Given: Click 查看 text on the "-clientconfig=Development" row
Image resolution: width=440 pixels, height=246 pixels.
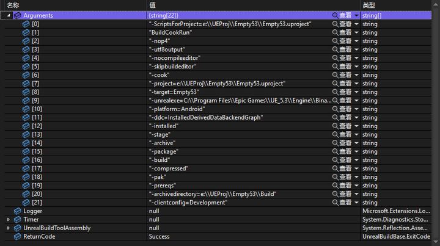Looking at the screenshot, I should 345,202.
